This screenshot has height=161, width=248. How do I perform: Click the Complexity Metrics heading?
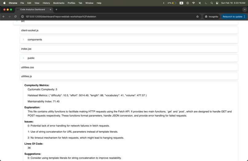37,85
